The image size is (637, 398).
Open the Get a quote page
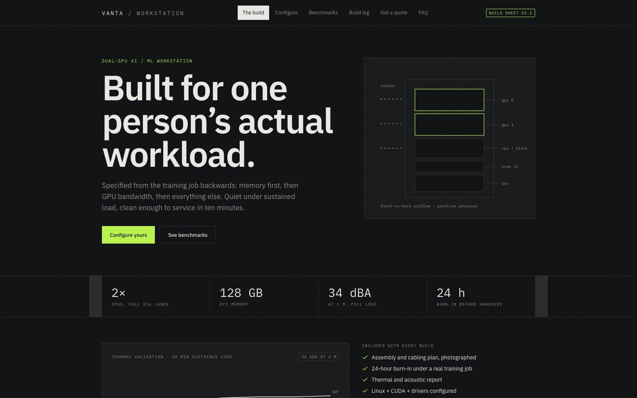(x=394, y=13)
